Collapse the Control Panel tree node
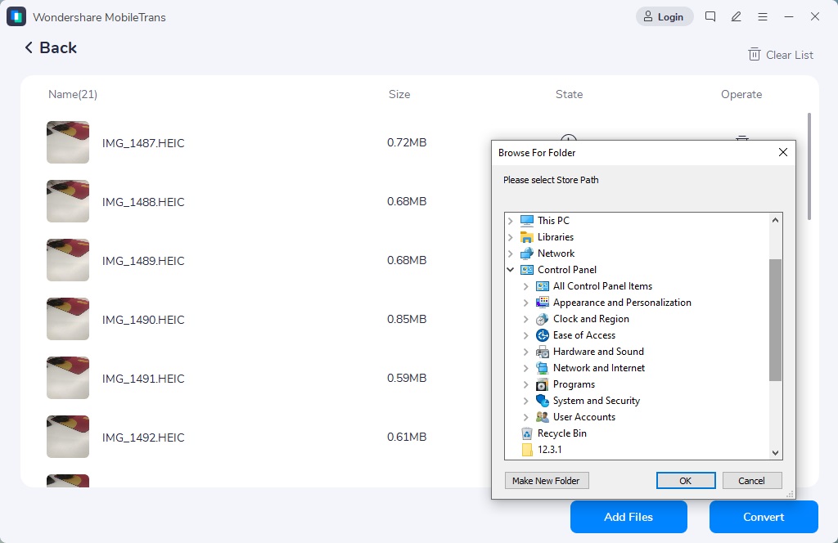The height and width of the screenshot is (543, 838). click(x=511, y=270)
